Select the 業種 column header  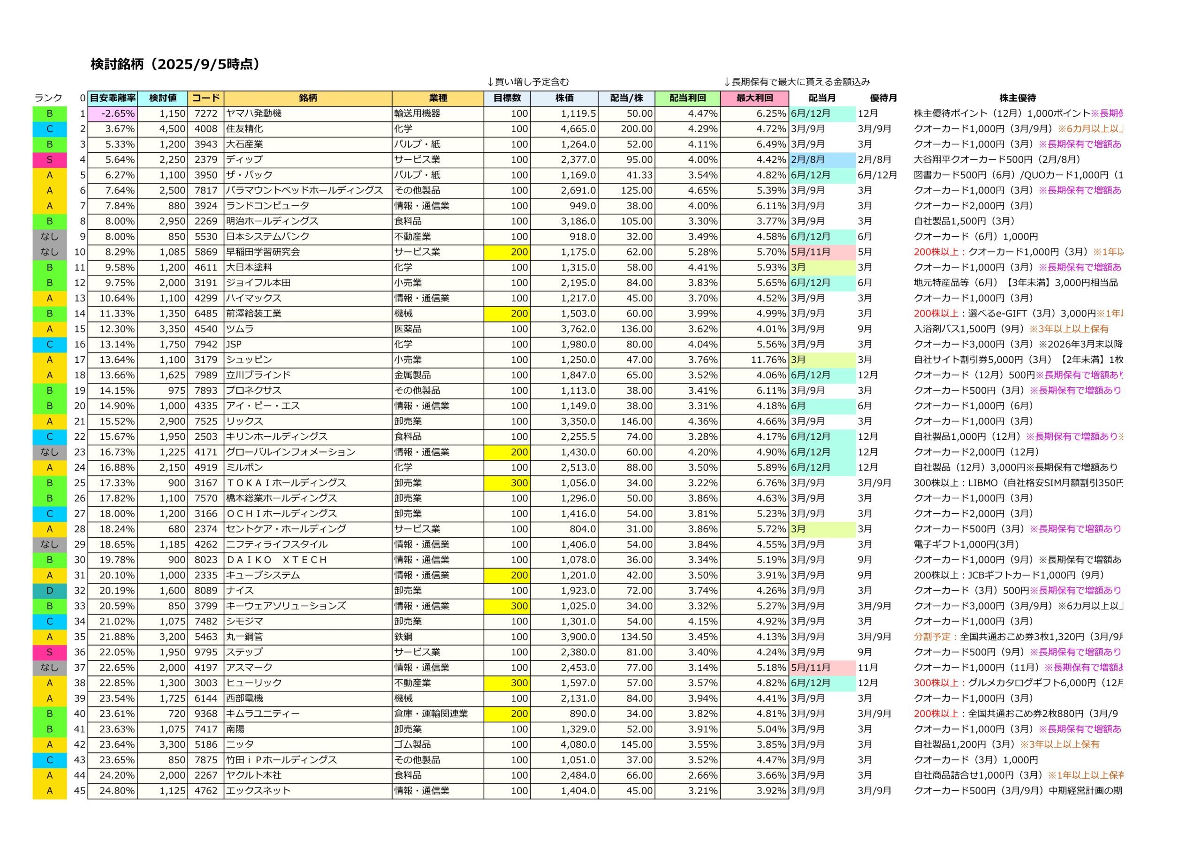click(x=438, y=98)
